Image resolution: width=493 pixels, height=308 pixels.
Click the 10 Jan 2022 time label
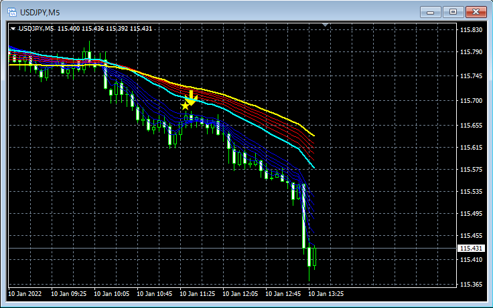(25, 294)
